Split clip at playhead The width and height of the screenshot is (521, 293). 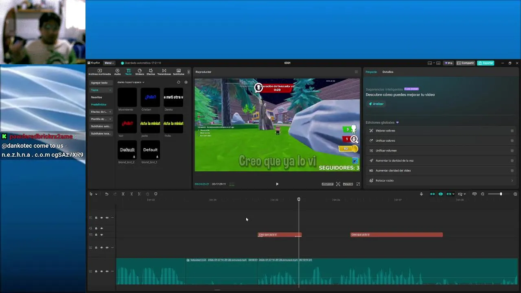(x=123, y=194)
